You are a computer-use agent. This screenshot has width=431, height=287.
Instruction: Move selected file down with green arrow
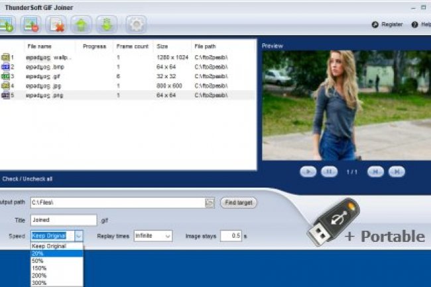click(x=105, y=26)
